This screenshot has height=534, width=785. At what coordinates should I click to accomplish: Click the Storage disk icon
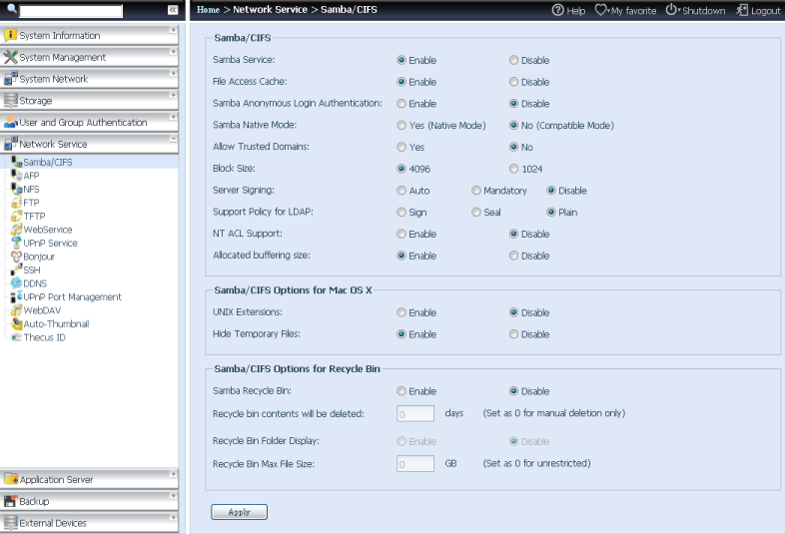coord(10,100)
